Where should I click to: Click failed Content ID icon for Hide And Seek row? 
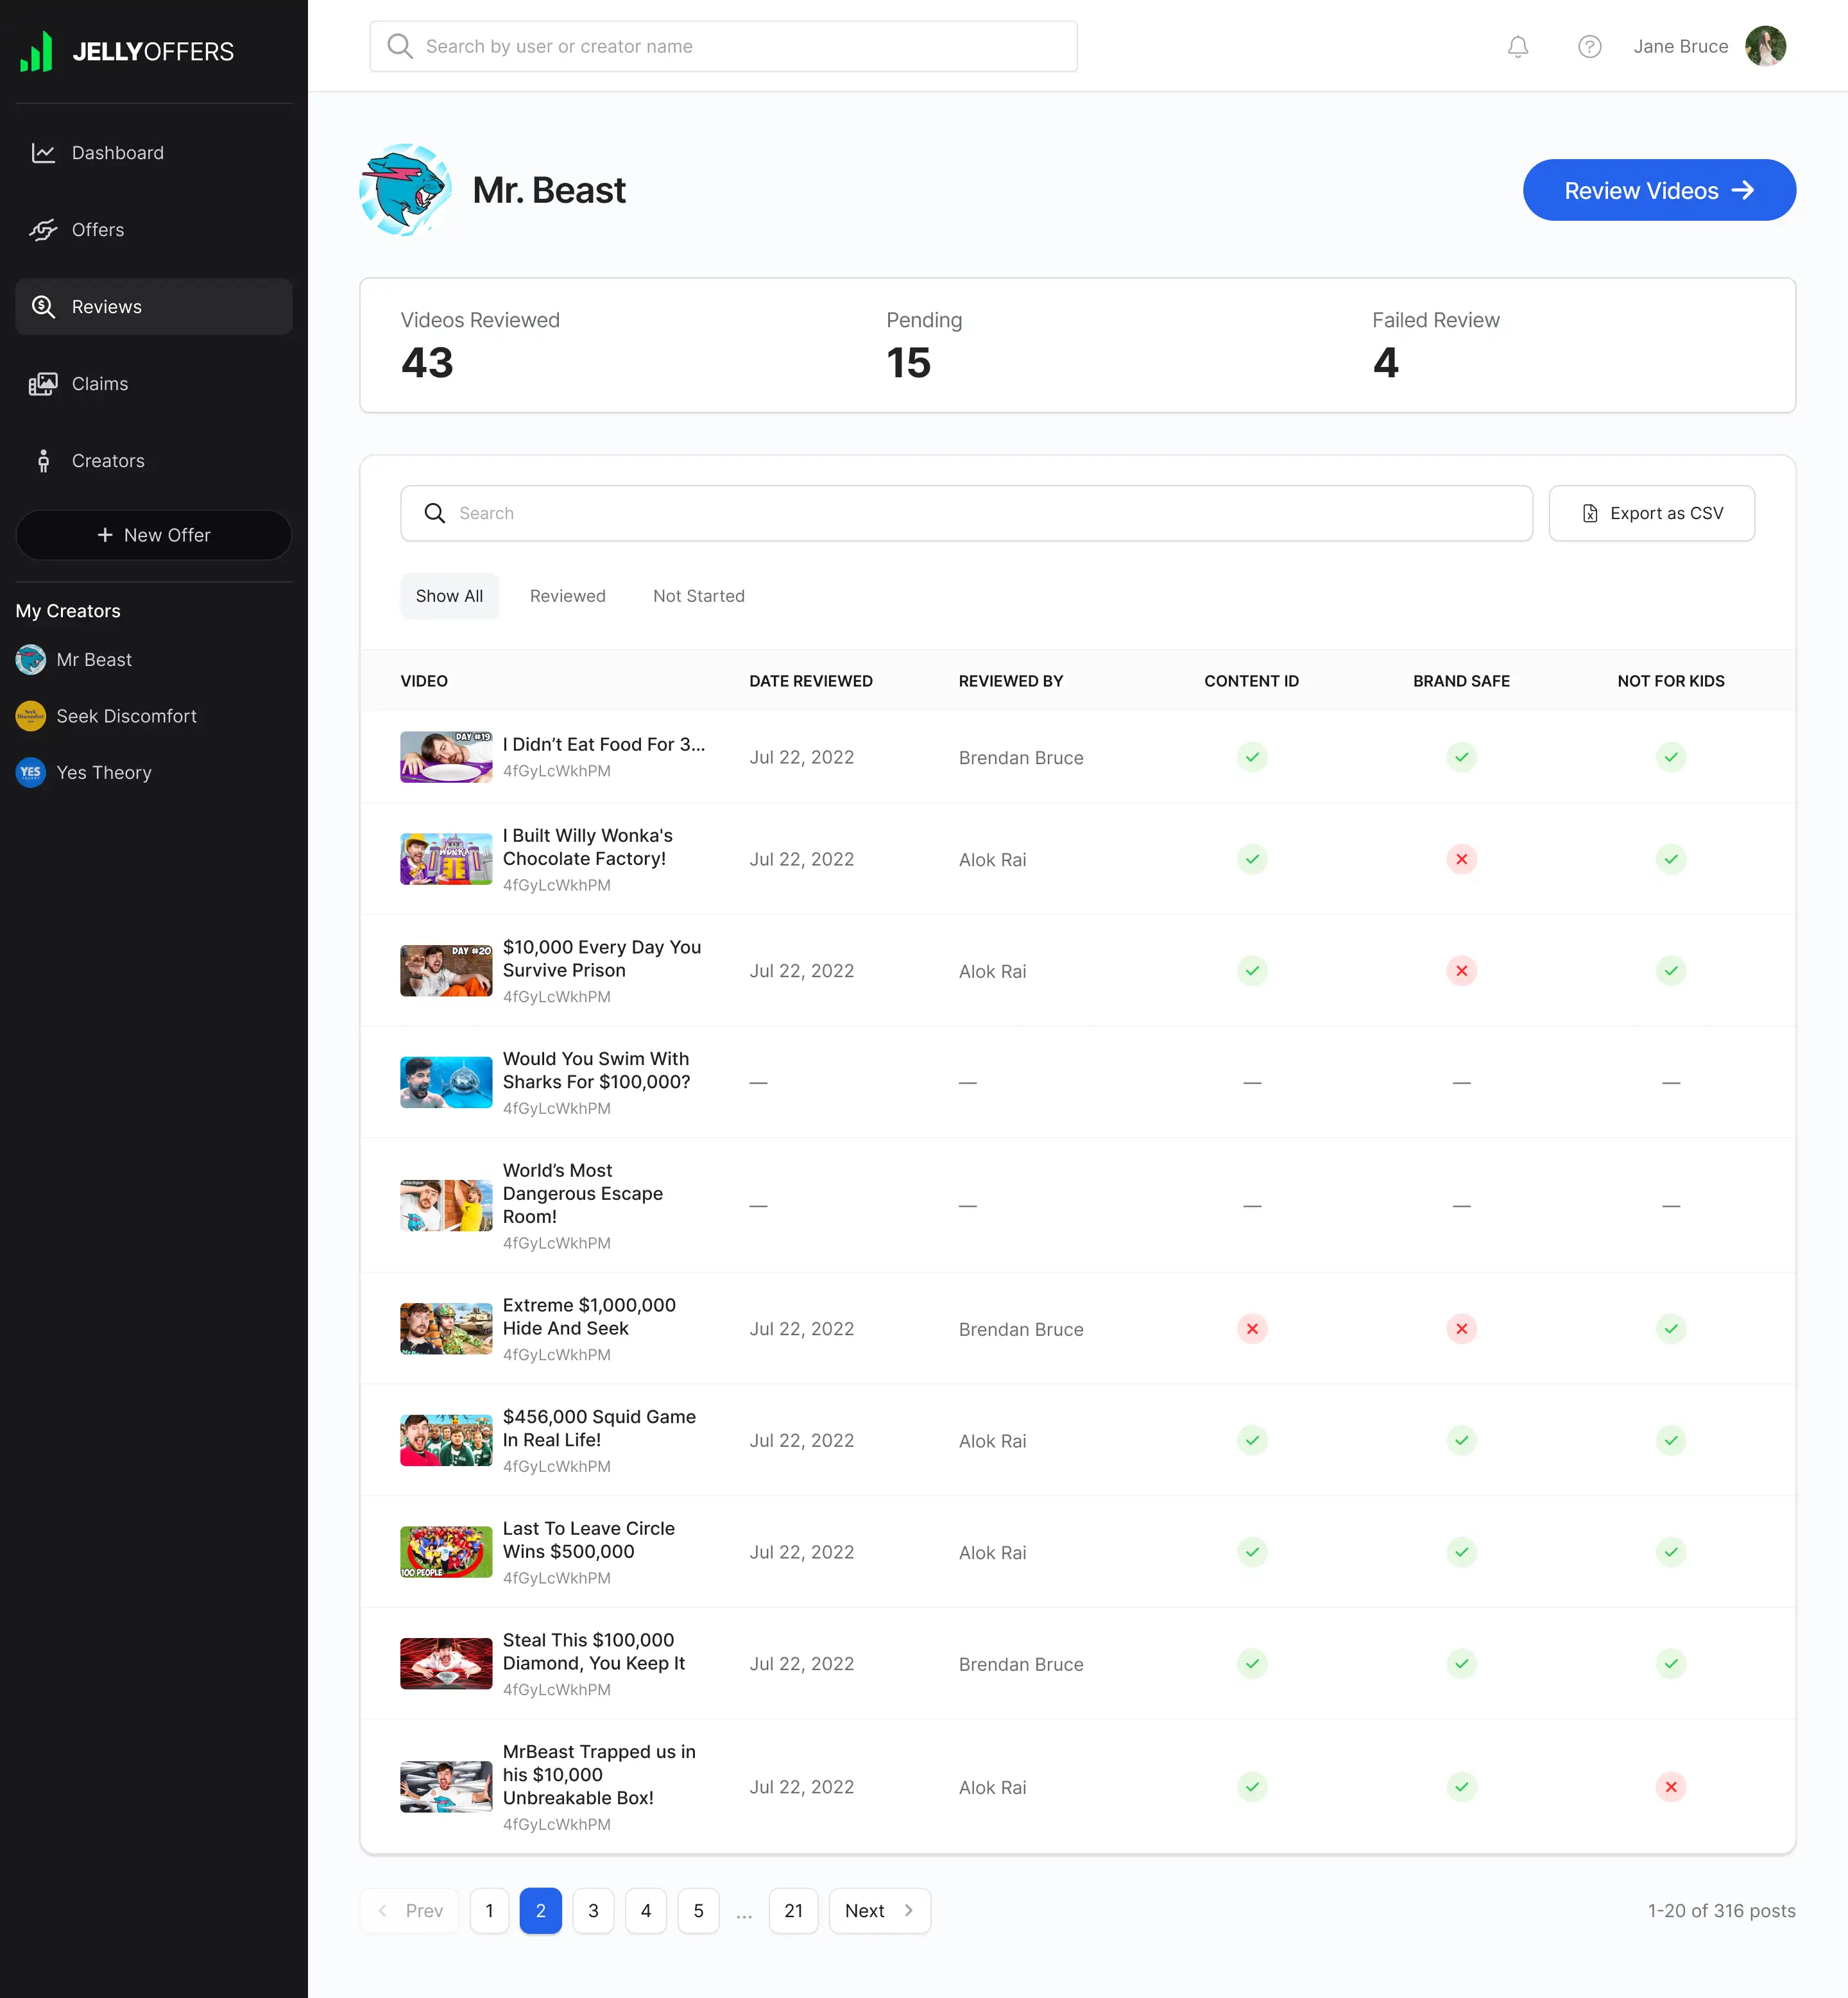click(x=1252, y=1329)
